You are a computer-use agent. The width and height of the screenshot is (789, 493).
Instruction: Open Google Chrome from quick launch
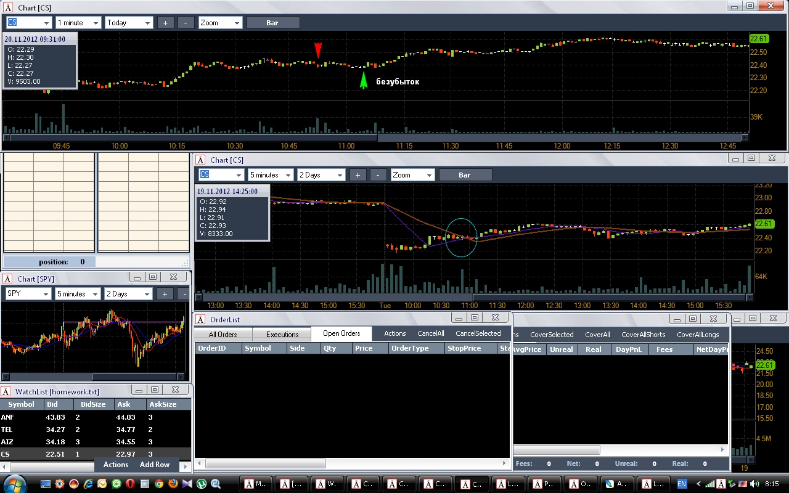pyautogui.click(x=159, y=484)
